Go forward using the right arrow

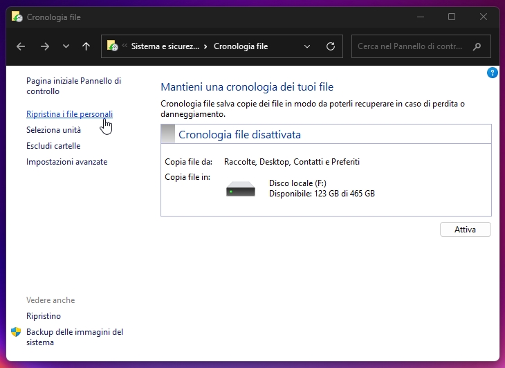45,46
